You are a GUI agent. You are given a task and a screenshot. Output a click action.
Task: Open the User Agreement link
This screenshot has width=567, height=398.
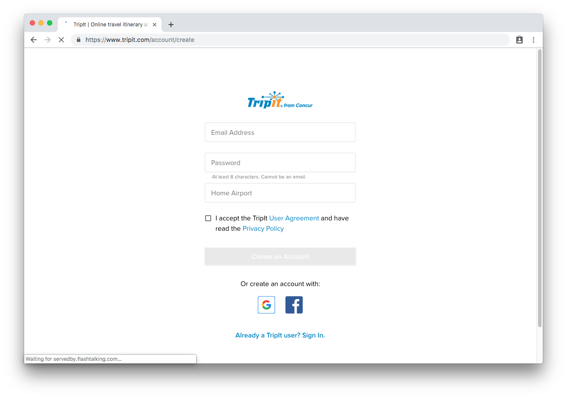click(294, 218)
